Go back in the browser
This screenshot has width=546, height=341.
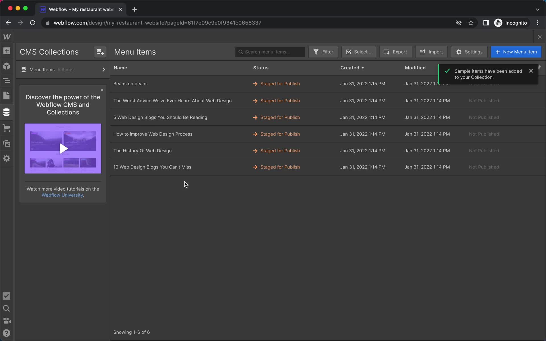(8, 23)
